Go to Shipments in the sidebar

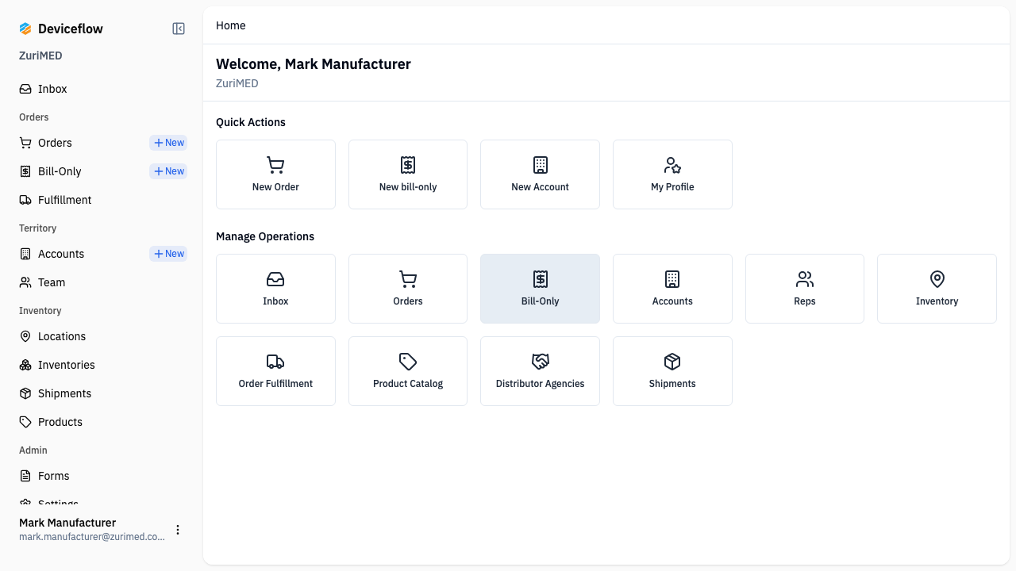[102, 393]
